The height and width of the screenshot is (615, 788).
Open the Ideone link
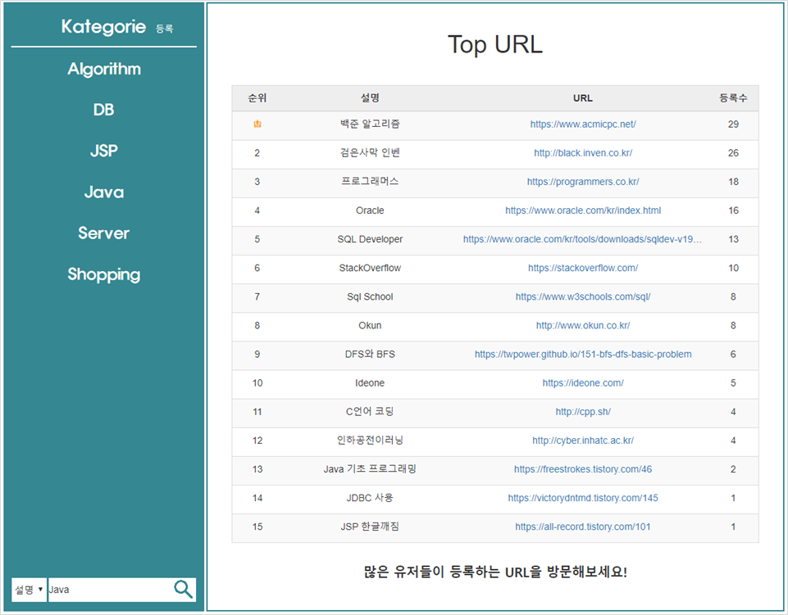pyautogui.click(x=582, y=382)
